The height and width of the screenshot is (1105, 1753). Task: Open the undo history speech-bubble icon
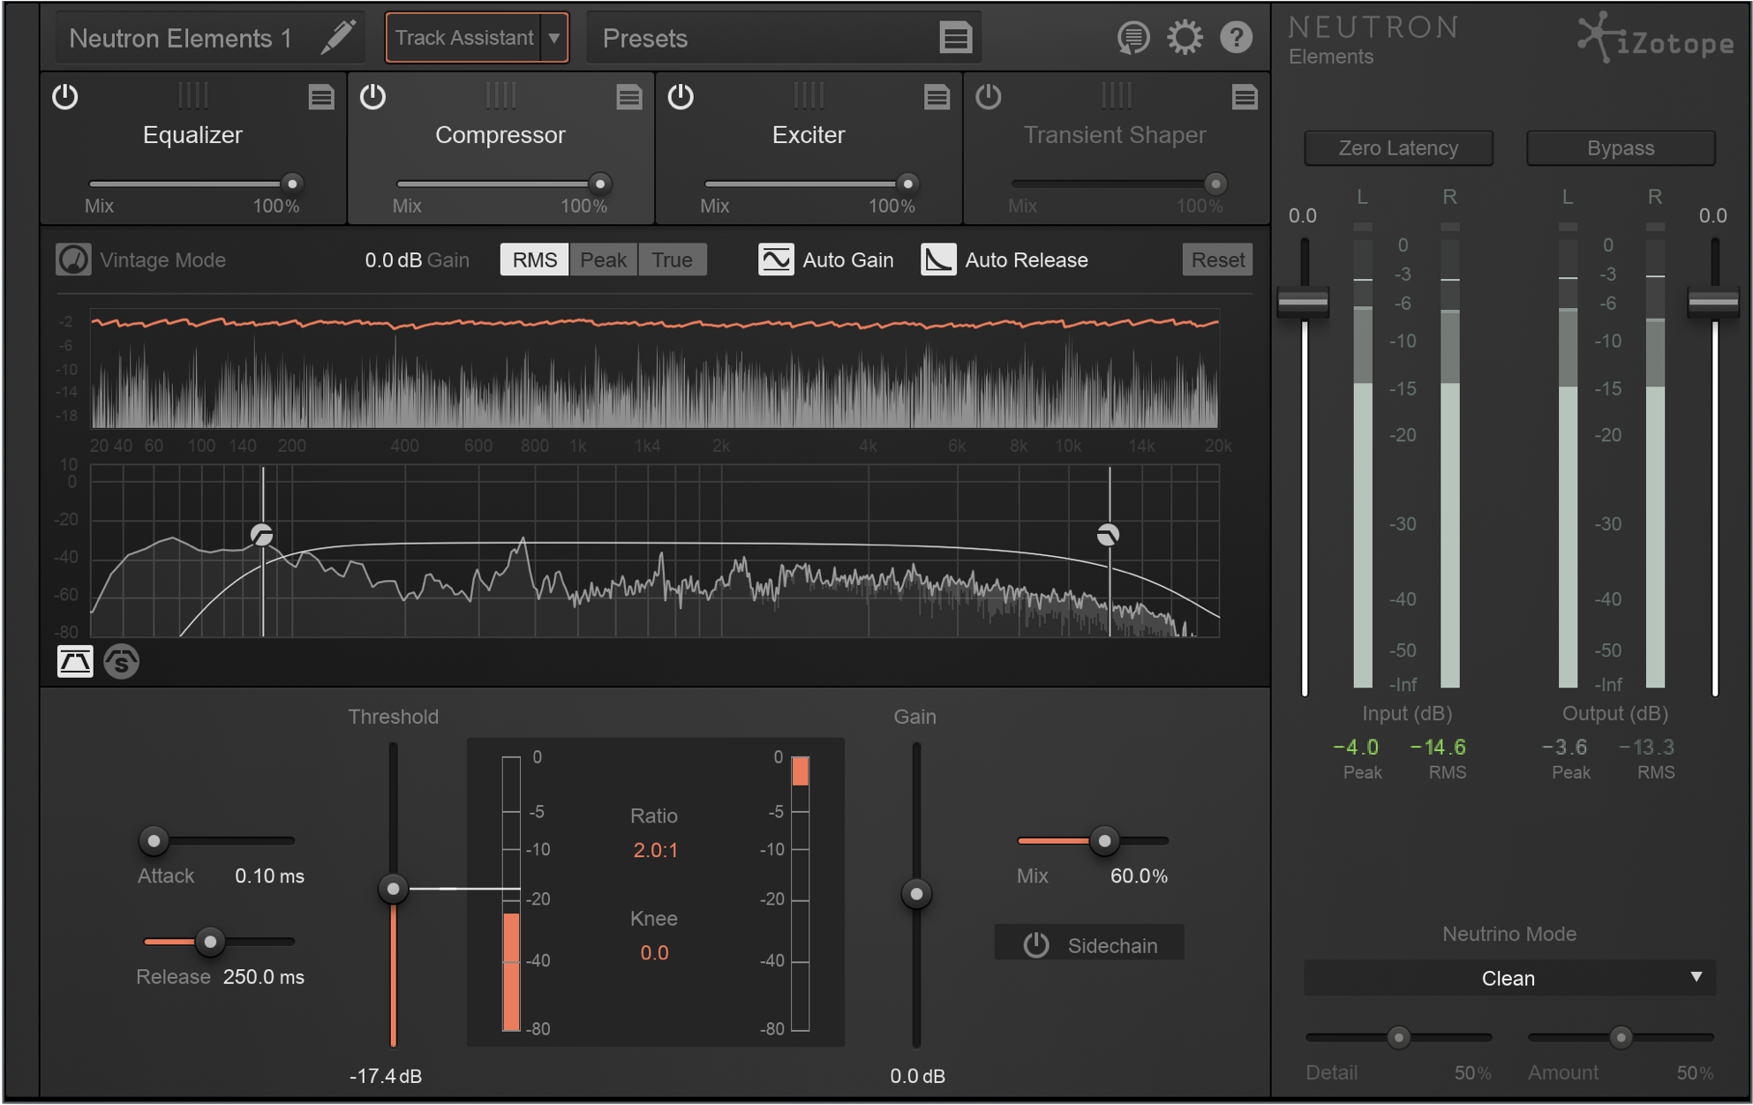(x=1133, y=38)
